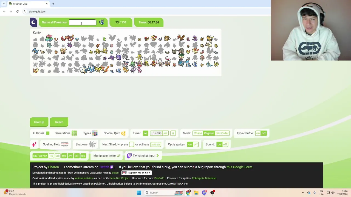Click the timer set button
The image size is (351, 197).
[x=165, y=133]
